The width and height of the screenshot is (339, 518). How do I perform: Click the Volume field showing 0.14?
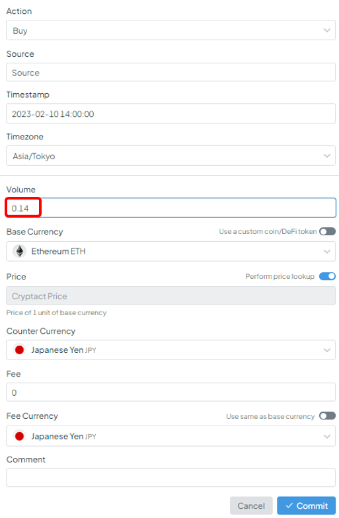pos(170,207)
